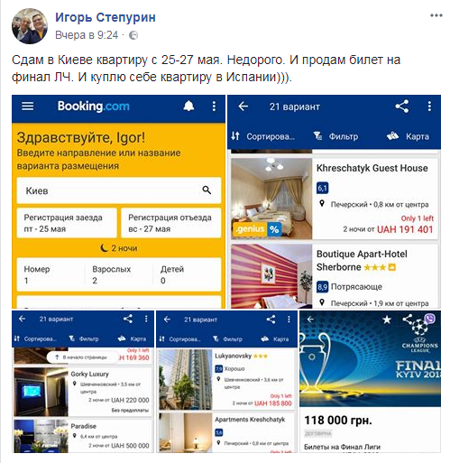Viewport: 450px width, 463px height.
Task: Open the Карта map view
Action: (x=408, y=136)
